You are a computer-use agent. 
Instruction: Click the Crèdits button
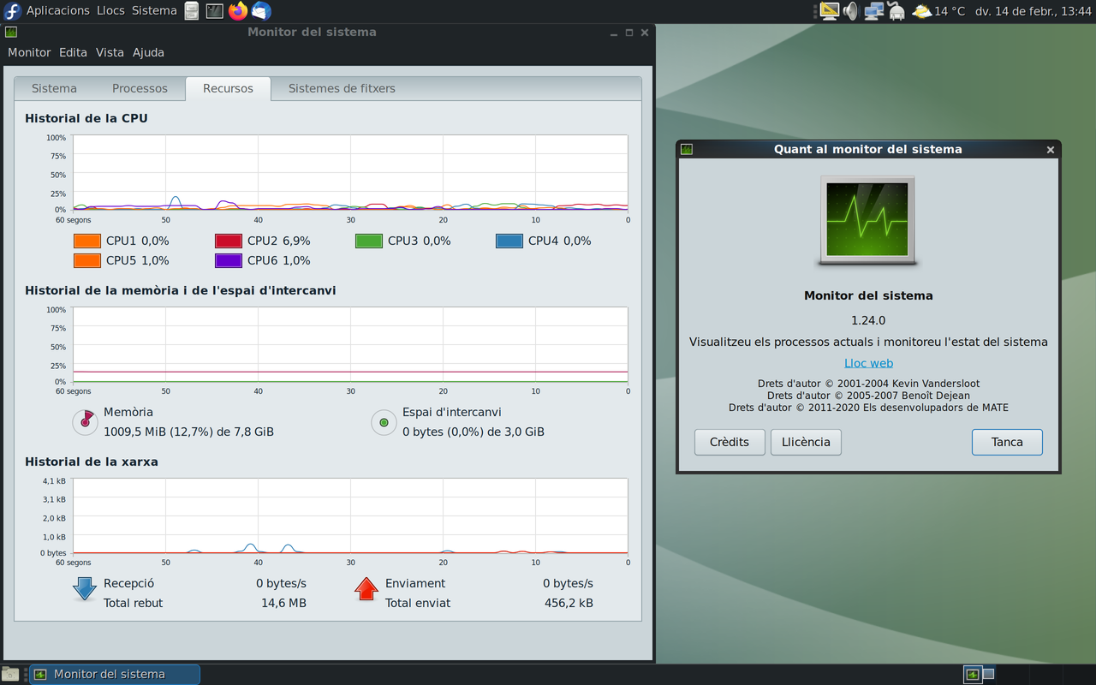(x=730, y=442)
